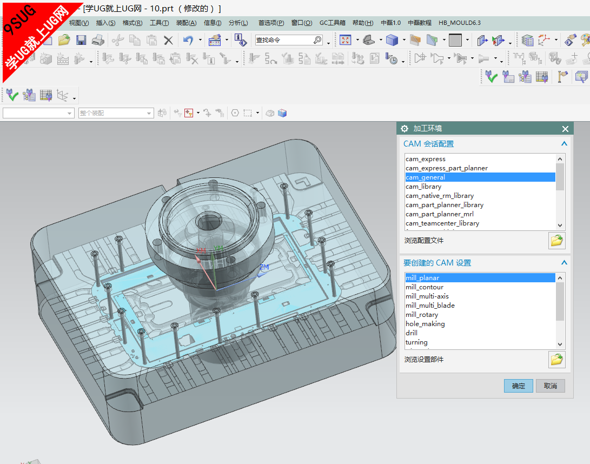Image resolution: width=590 pixels, height=464 pixels.
Task: Open the background color square dropdown arrow
Action: coord(467,40)
